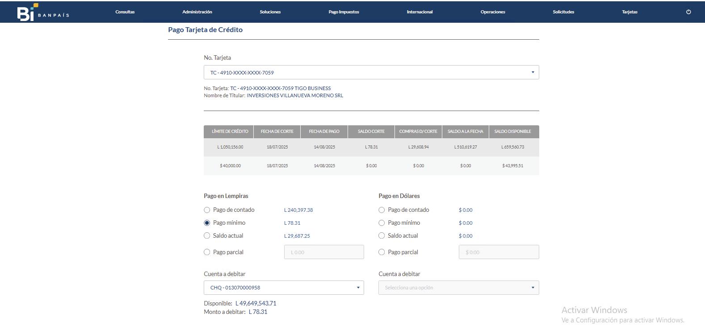The height and width of the screenshot is (334, 705).
Task: Select Pago mínimo under Dólares
Action: coord(382,223)
